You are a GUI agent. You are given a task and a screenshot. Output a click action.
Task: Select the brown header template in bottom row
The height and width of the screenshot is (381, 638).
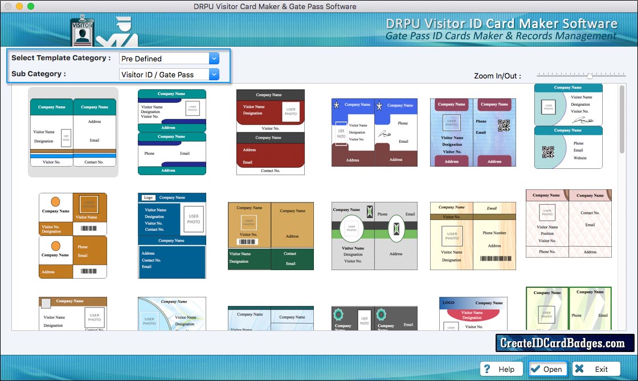(x=73, y=313)
